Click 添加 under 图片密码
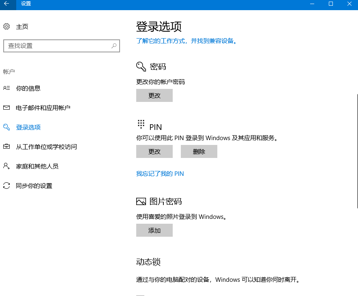This screenshot has height=296, width=358. click(x=154, y=230)
